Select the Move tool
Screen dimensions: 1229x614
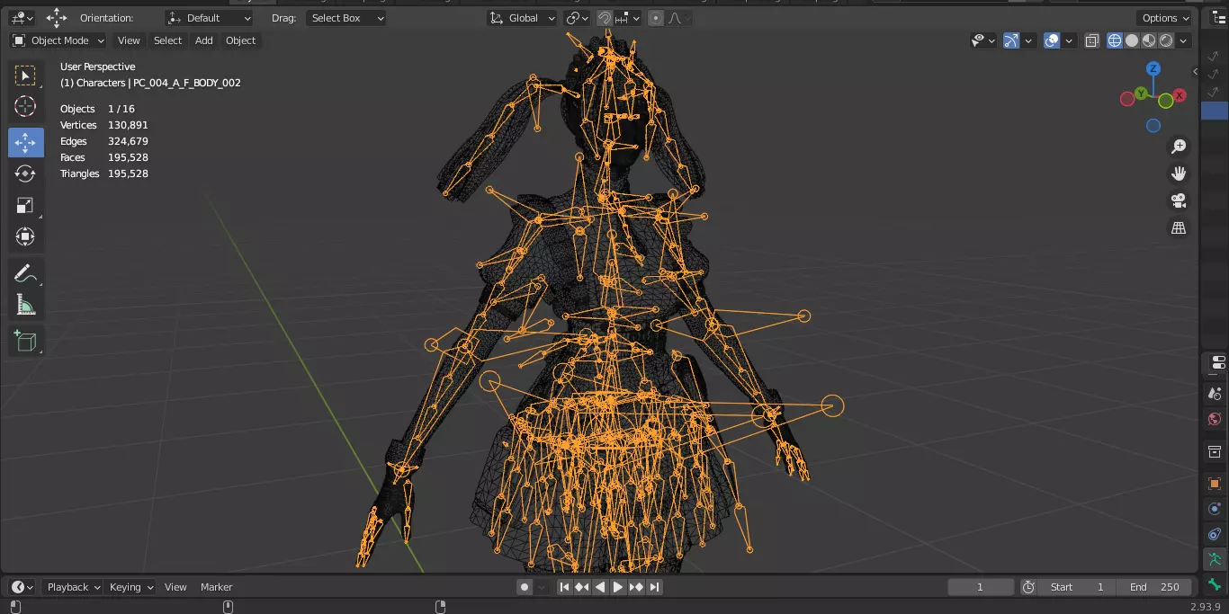coord(25,142)
